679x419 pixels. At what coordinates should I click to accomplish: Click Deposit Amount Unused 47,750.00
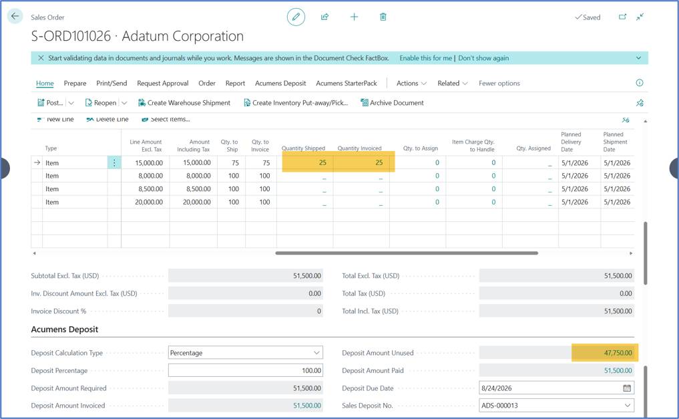point(618,353)
